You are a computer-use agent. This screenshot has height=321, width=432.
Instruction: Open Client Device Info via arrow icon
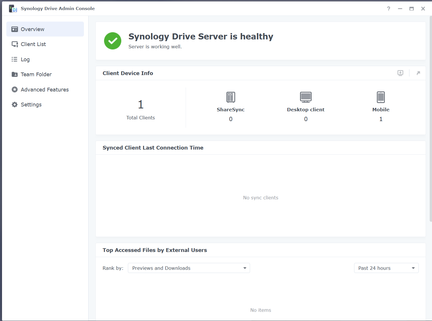tap(418, 73)
